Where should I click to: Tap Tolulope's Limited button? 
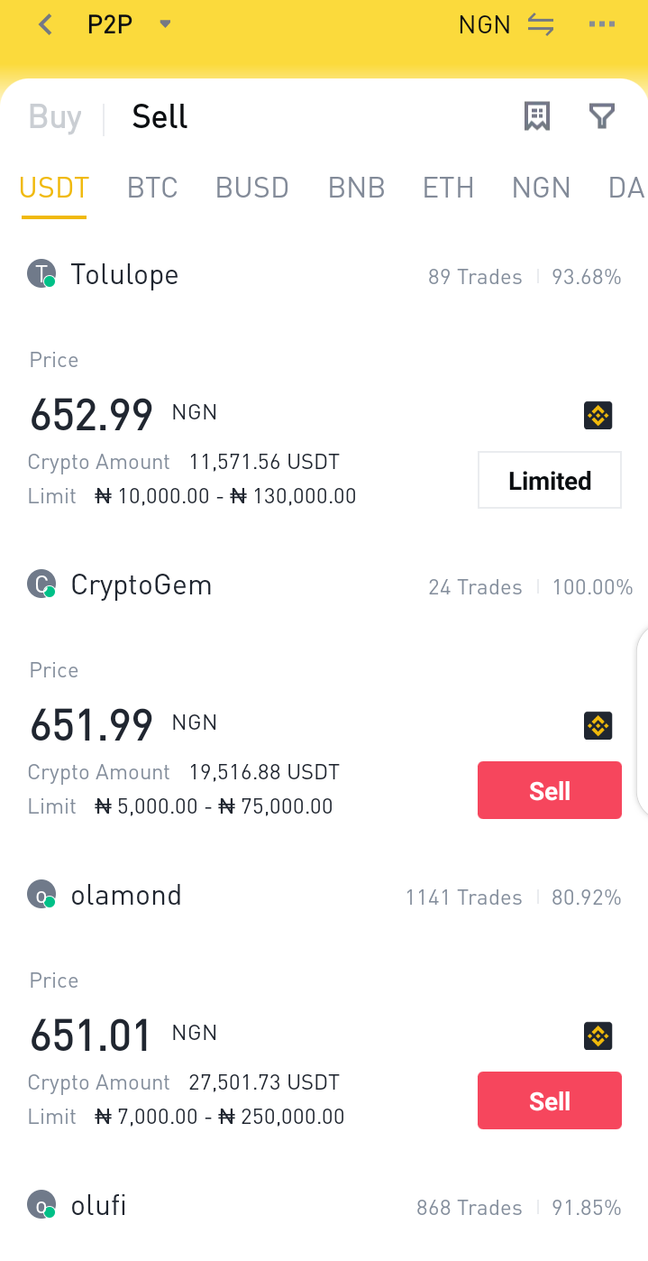550,480
